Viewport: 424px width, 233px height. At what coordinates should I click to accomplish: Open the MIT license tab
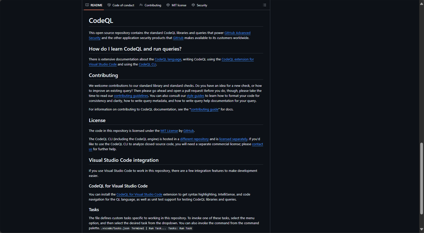(x=176, y=5)
